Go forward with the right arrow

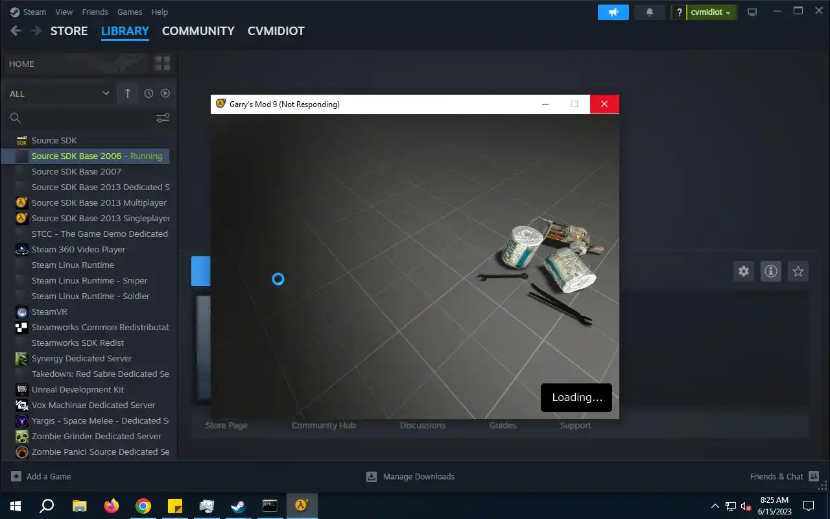pyautogui.click(x=36, y=30)
